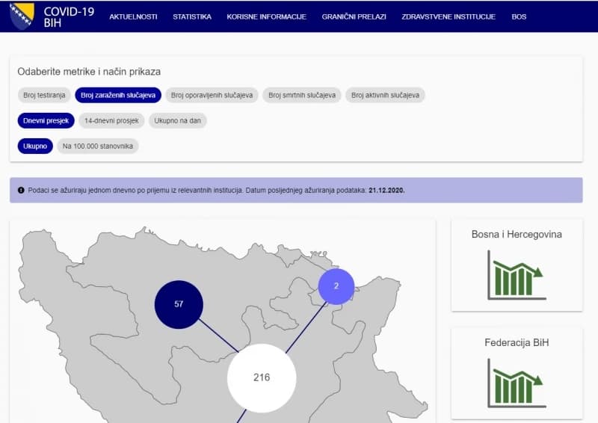Screen dimensions: 598x423
Task: Go to the STATISTIKA section
Action: (x=192, y=16)
